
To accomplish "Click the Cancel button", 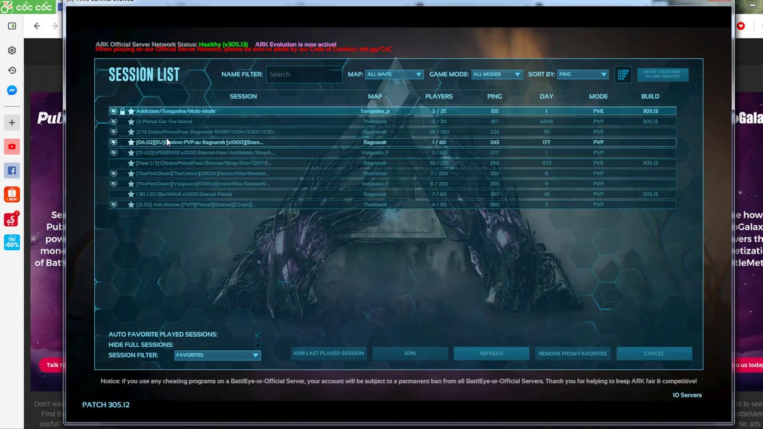I will point(654,353).
